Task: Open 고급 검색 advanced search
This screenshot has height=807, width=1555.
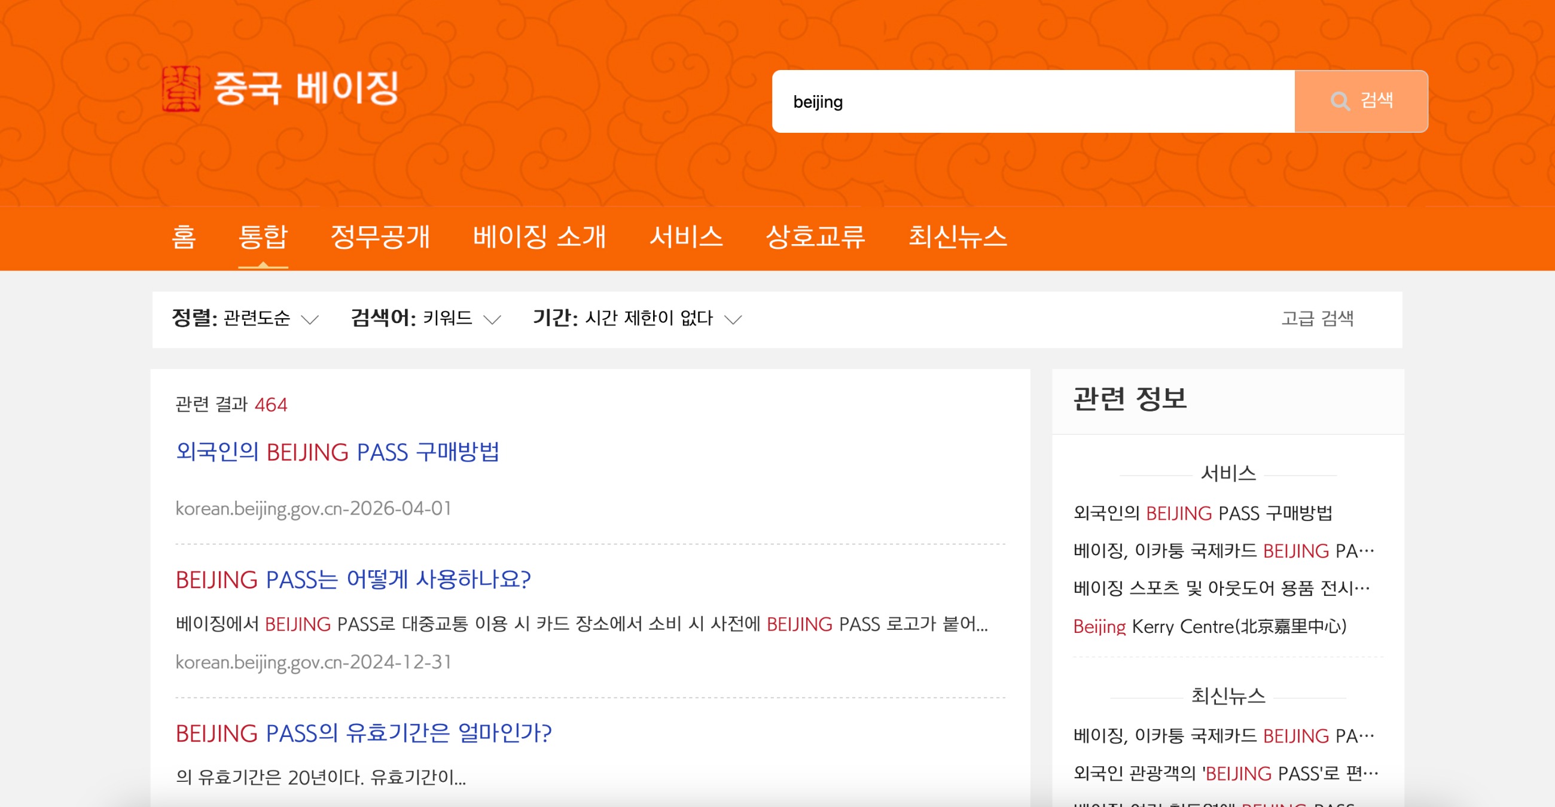Action: (x=1316, y=318)
